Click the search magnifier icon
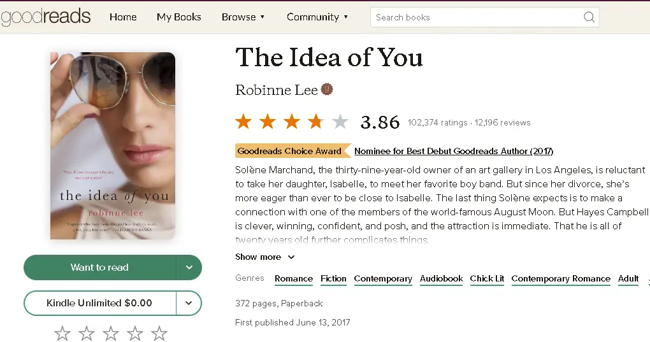Image resolution: width=650 pixels, height=342 pixels. [589, 17]
